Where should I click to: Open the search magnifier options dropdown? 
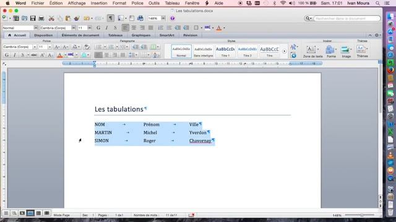click(309, 18)
